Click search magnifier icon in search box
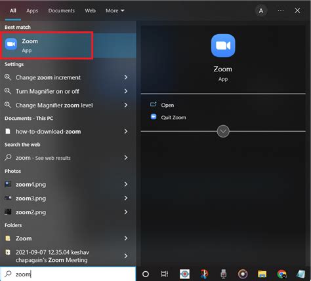 tap(9, 274)
